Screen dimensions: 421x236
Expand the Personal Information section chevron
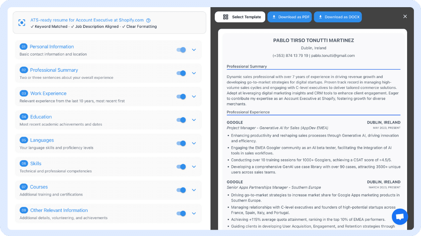click(194, 50)
